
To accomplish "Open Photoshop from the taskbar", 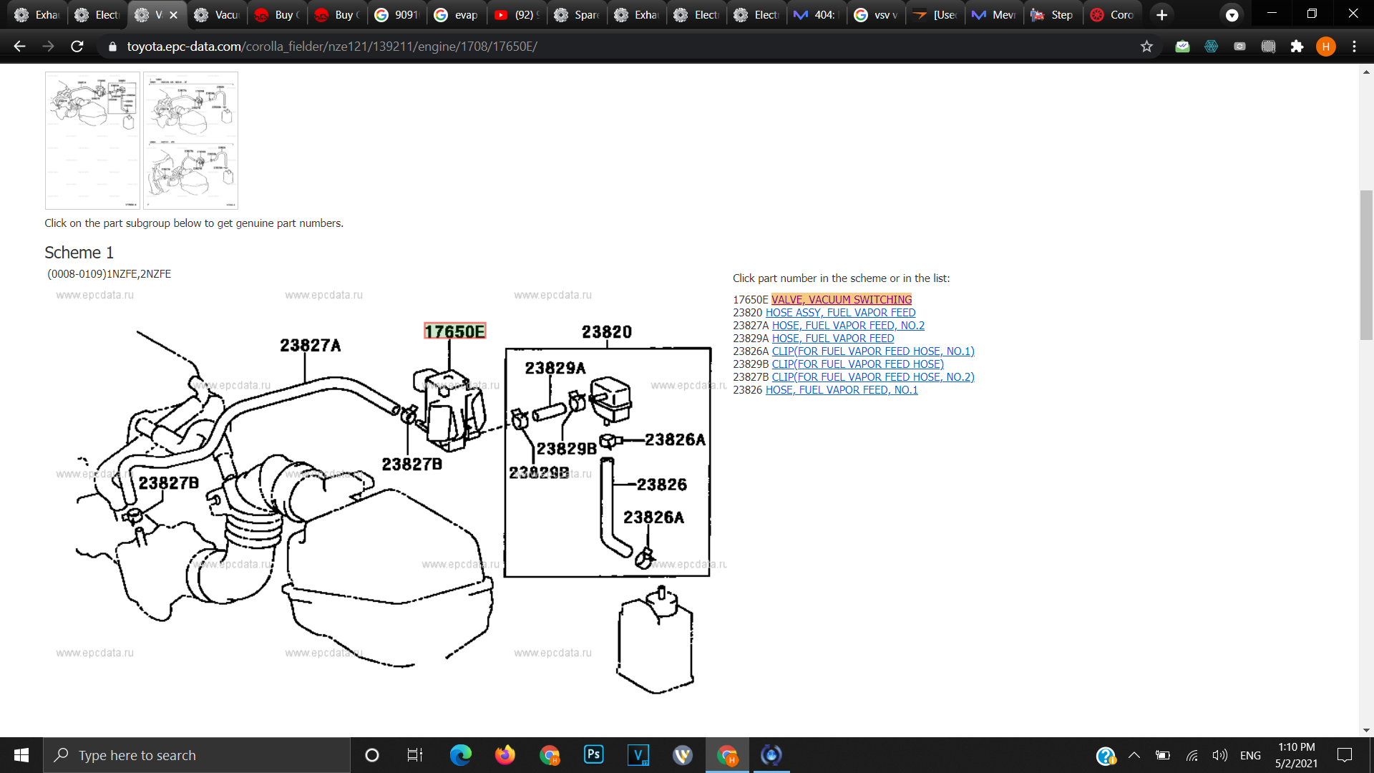I will pos(594,755).
